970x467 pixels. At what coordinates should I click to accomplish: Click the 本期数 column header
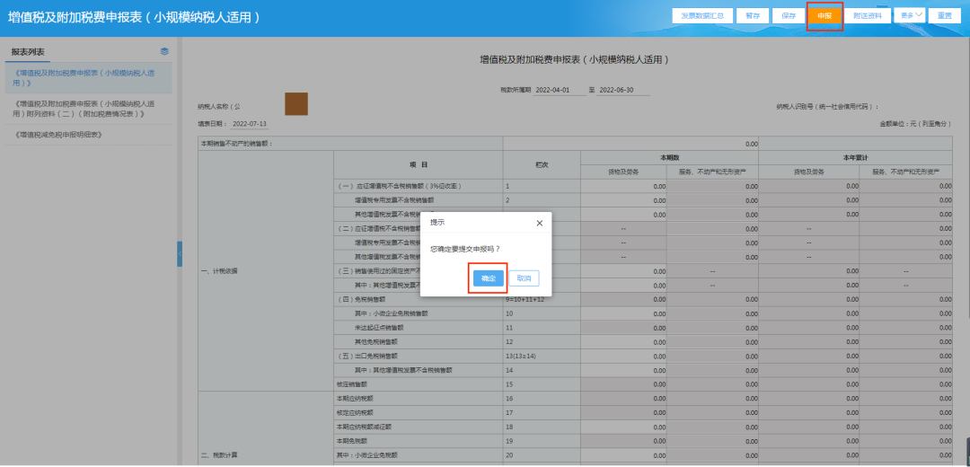point(669,158)
